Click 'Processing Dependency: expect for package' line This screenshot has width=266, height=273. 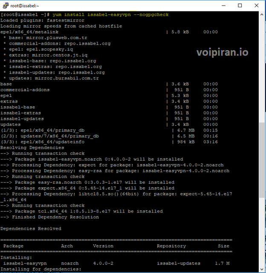[x=112, y=165]
